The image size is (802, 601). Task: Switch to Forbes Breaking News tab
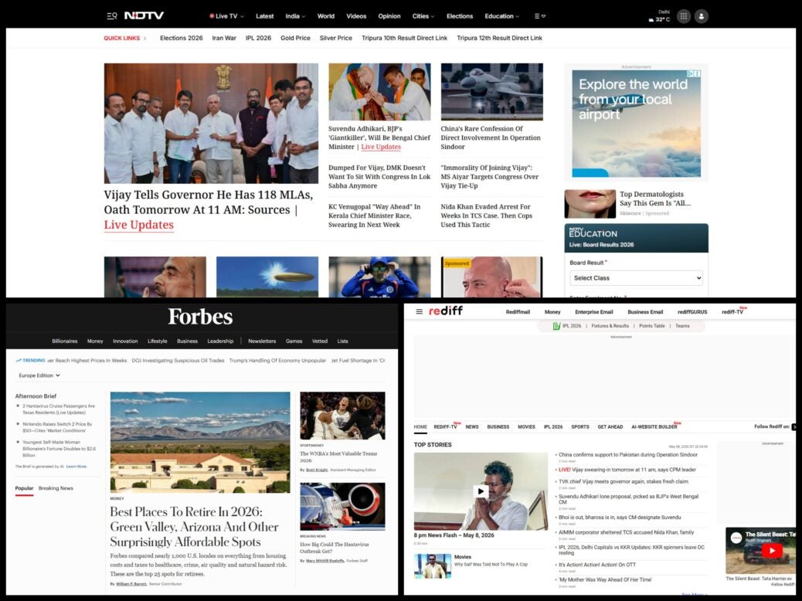coord(56,488)
